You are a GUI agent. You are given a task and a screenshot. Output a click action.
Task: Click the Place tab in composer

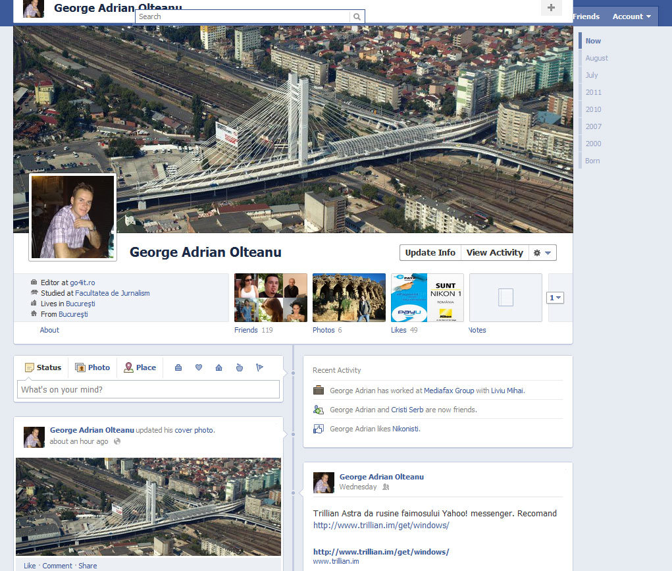[x=140, y=367]
